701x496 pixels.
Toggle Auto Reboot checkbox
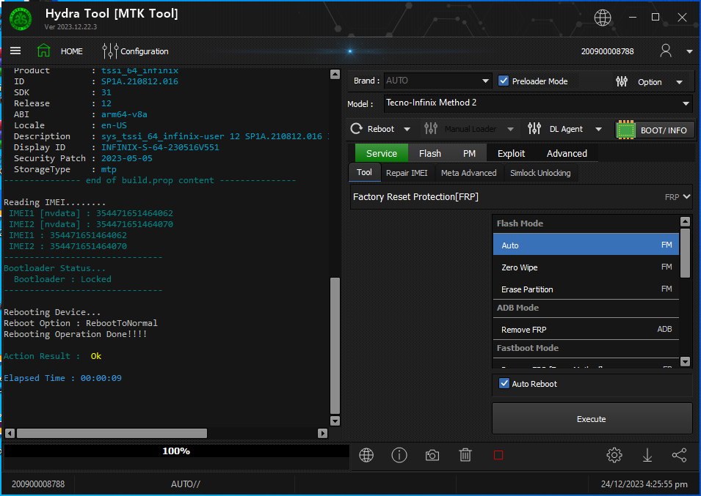504,384
